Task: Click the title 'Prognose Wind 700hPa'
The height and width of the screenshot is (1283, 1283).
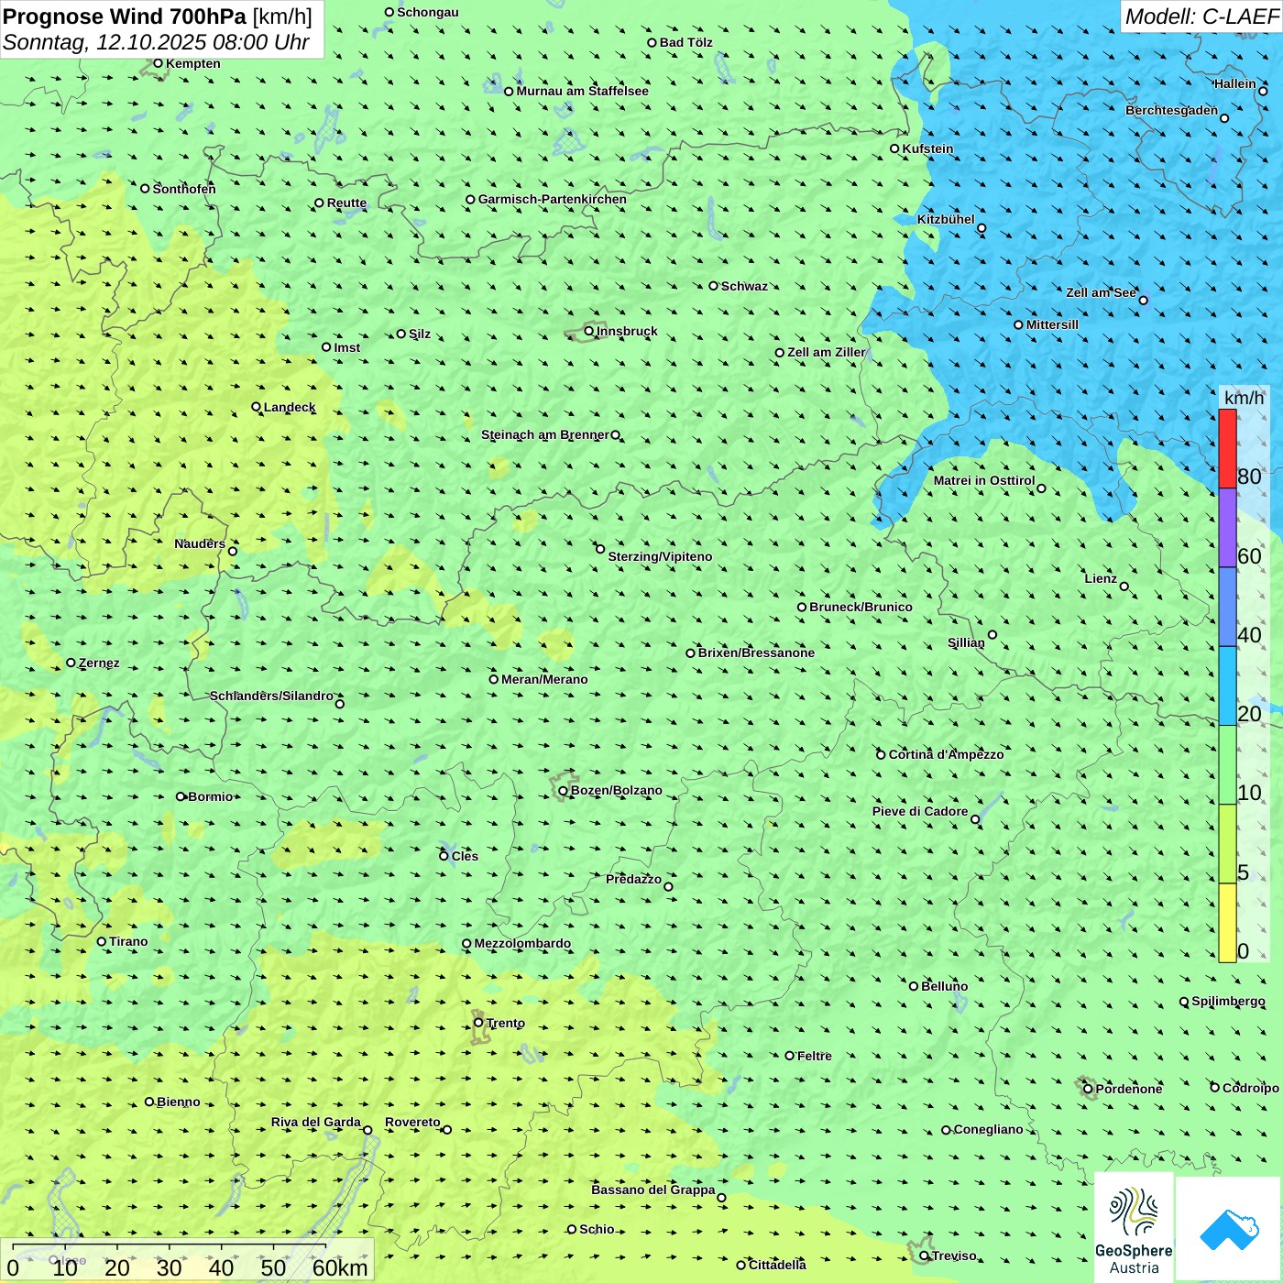Action: point(126,16)
